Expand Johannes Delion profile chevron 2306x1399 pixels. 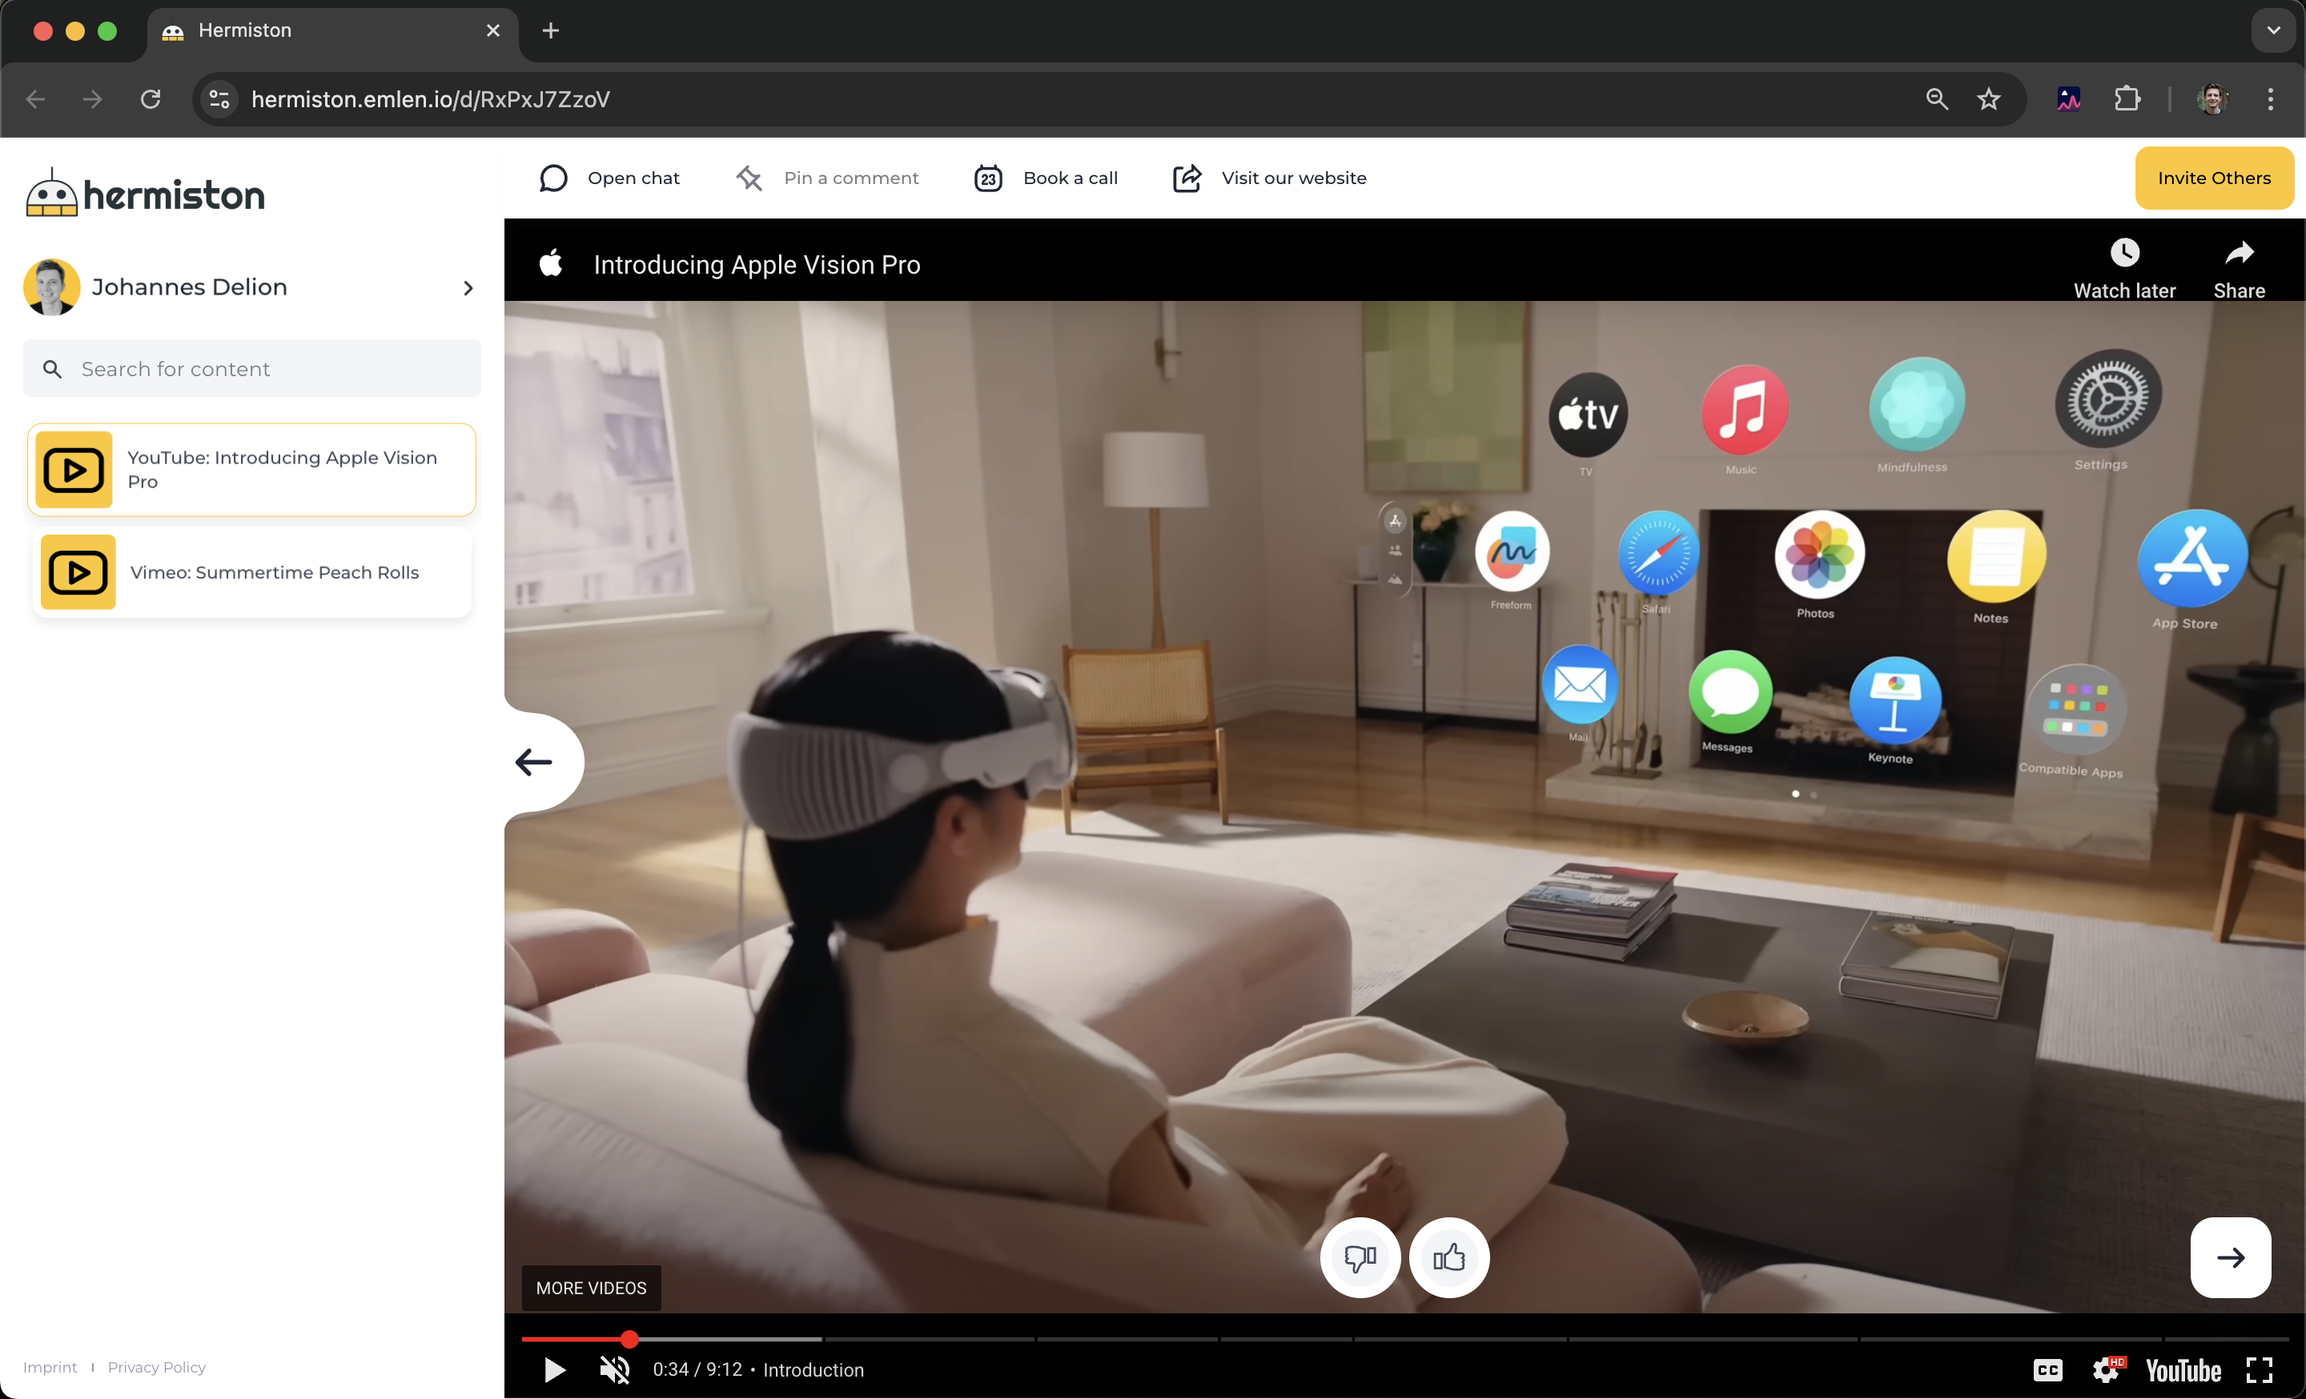tap(468, 288)
